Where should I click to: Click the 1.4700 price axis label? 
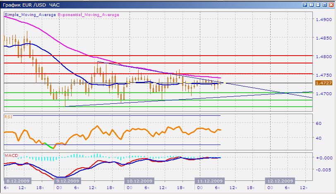(324, 93)
